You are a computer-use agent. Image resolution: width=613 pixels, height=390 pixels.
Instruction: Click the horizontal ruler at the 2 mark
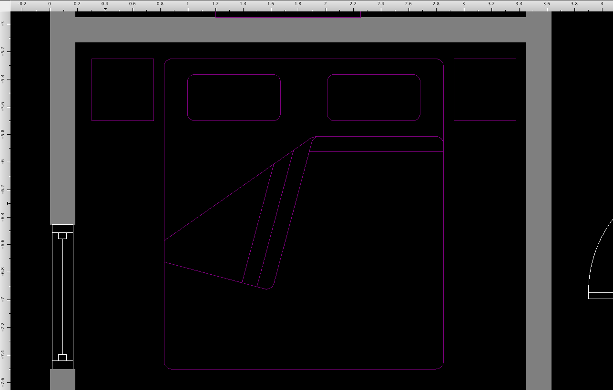coord(326,4)
